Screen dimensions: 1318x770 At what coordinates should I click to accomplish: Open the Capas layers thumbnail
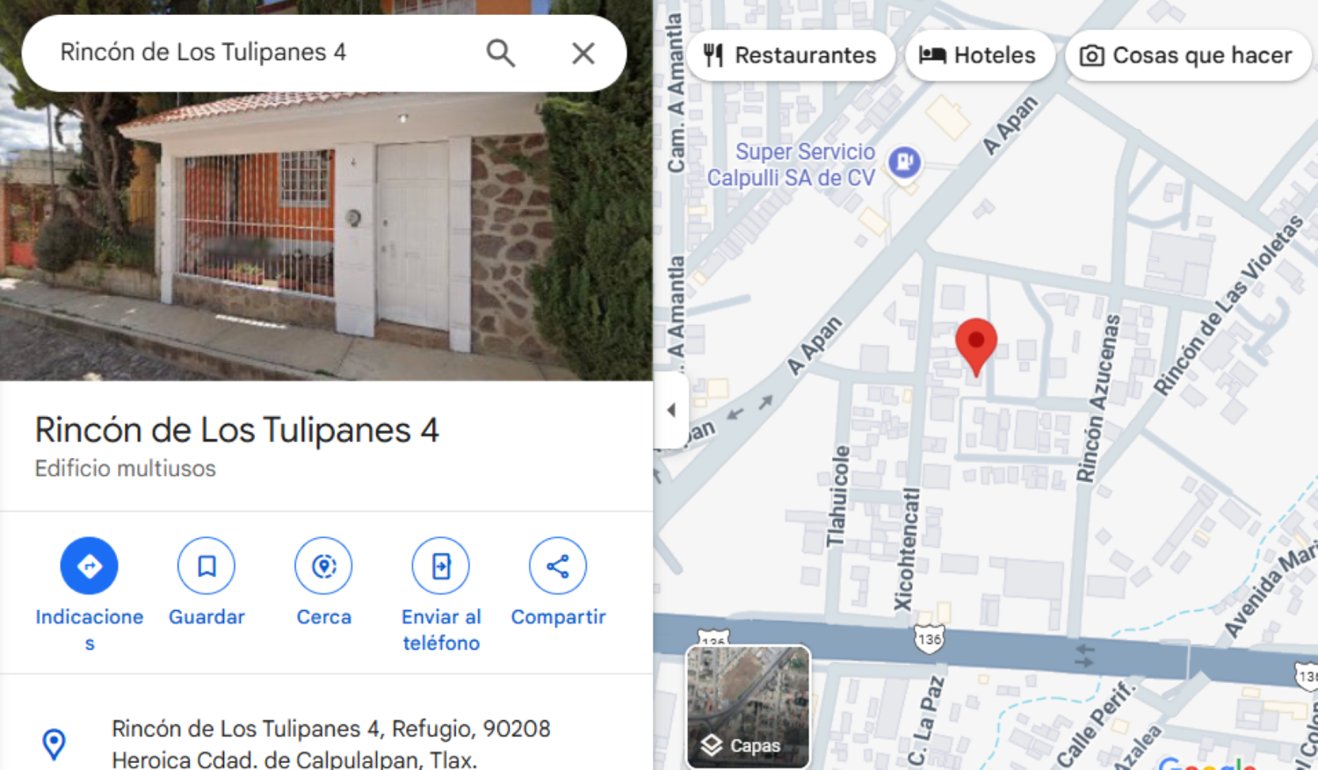click(x=748, y=707)
